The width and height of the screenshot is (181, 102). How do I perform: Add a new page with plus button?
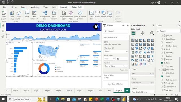point(127,91)
